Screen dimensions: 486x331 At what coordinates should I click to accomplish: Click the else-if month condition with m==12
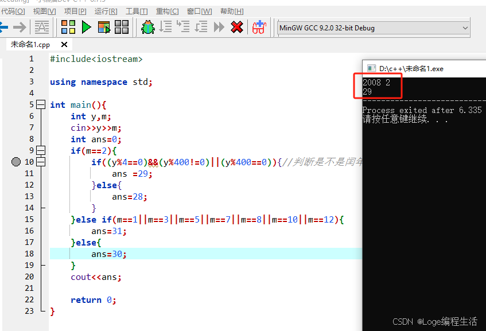[x=207, y=220]
